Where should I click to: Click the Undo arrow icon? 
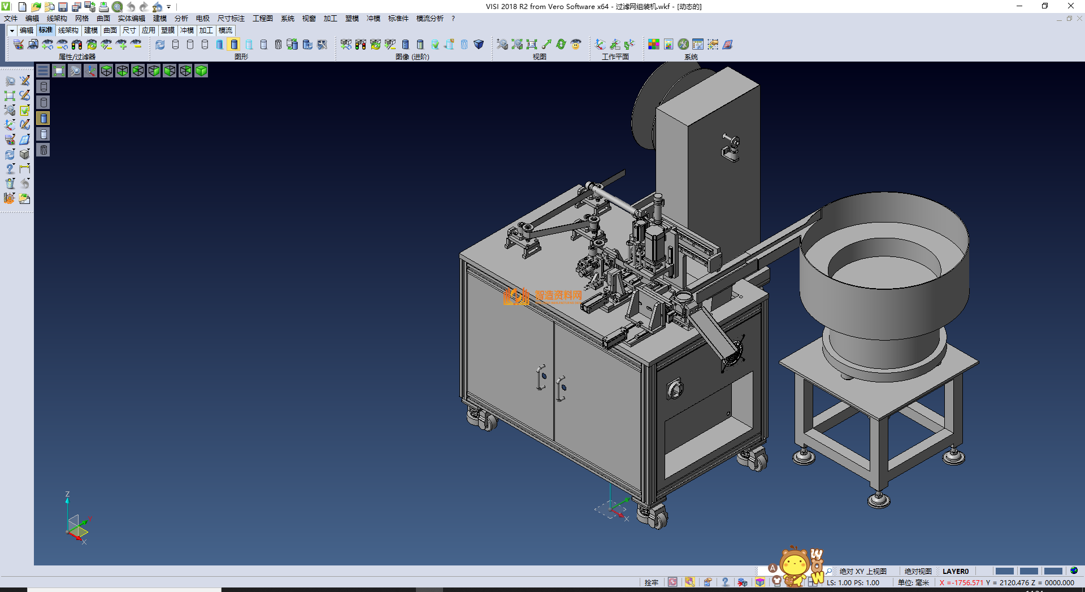(131, 7)
